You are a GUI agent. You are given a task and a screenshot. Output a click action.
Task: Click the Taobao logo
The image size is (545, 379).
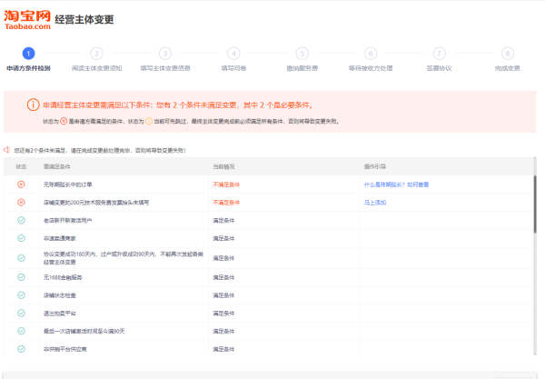pos(25,19)
